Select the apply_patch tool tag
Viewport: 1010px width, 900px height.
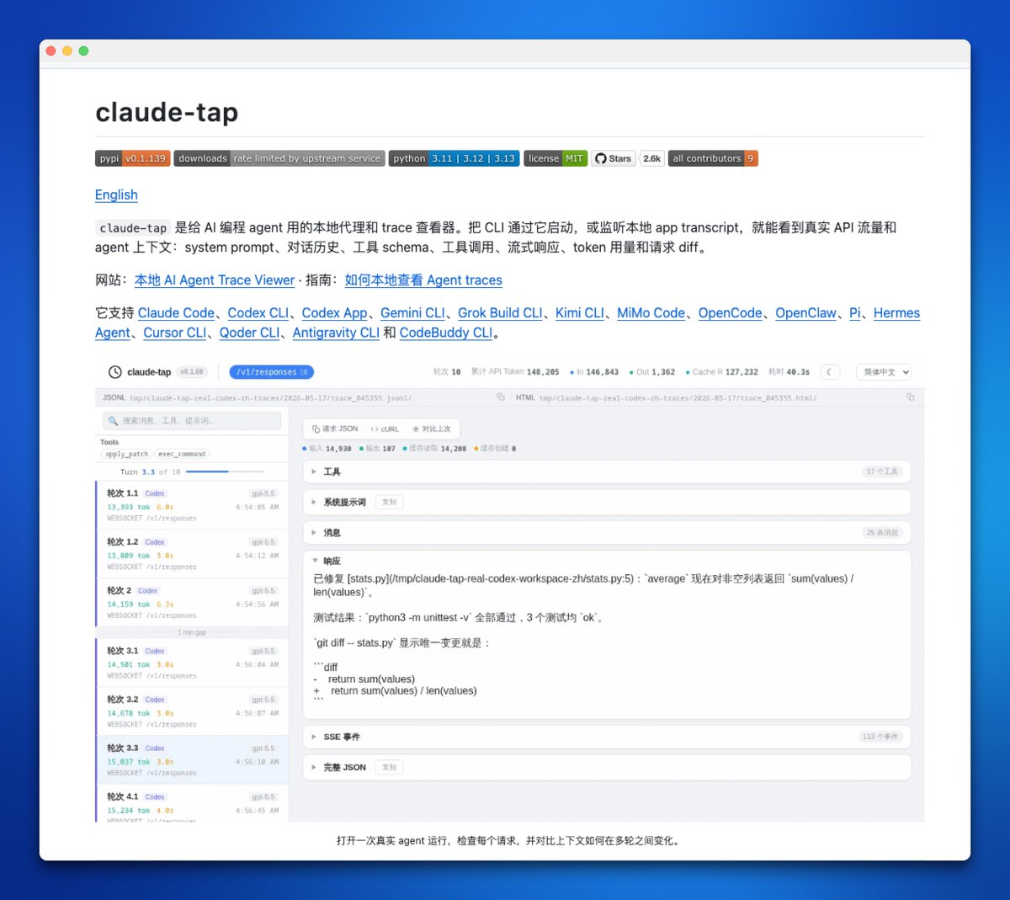(126, 454)
